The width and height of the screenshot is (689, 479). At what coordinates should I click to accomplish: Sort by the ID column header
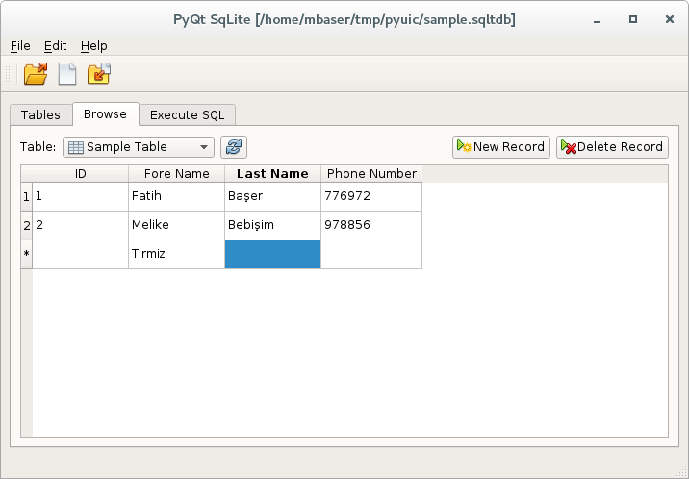[x=81, y=174]
